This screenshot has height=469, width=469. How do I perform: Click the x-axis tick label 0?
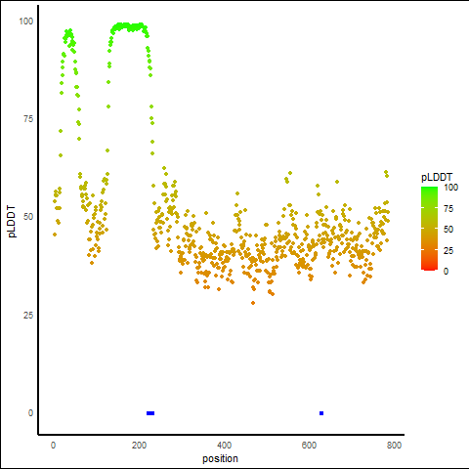pyautogui.click(x=54, y=446)
